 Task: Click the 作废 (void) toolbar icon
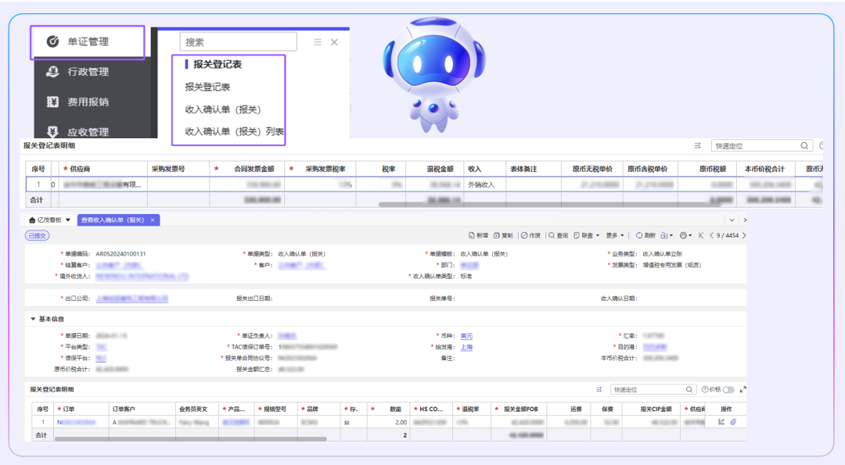[530, 235]
